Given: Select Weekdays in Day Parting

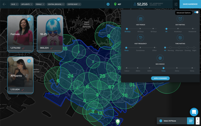Looking at the screenshot, I should point(178,29).
